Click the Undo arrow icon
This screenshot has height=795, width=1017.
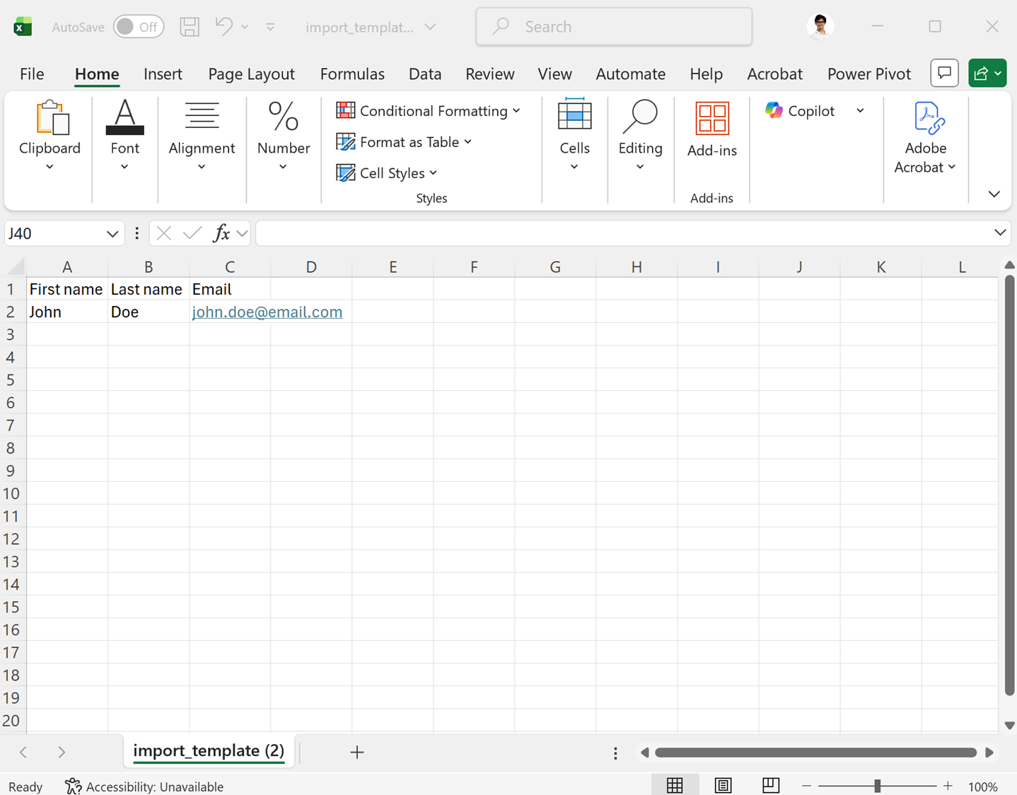(x=224, y=27)
